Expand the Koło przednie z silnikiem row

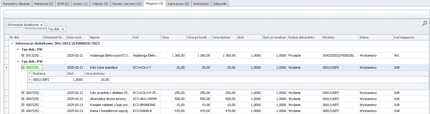23,93
